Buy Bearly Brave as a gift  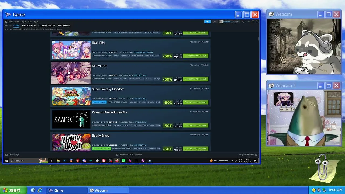(x=195, y=148)
